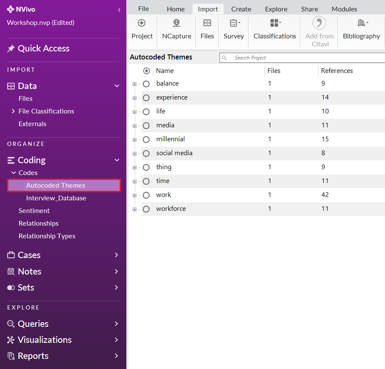Select the social media code circle
The image size is (385, 369).
(x=146, y=154)
